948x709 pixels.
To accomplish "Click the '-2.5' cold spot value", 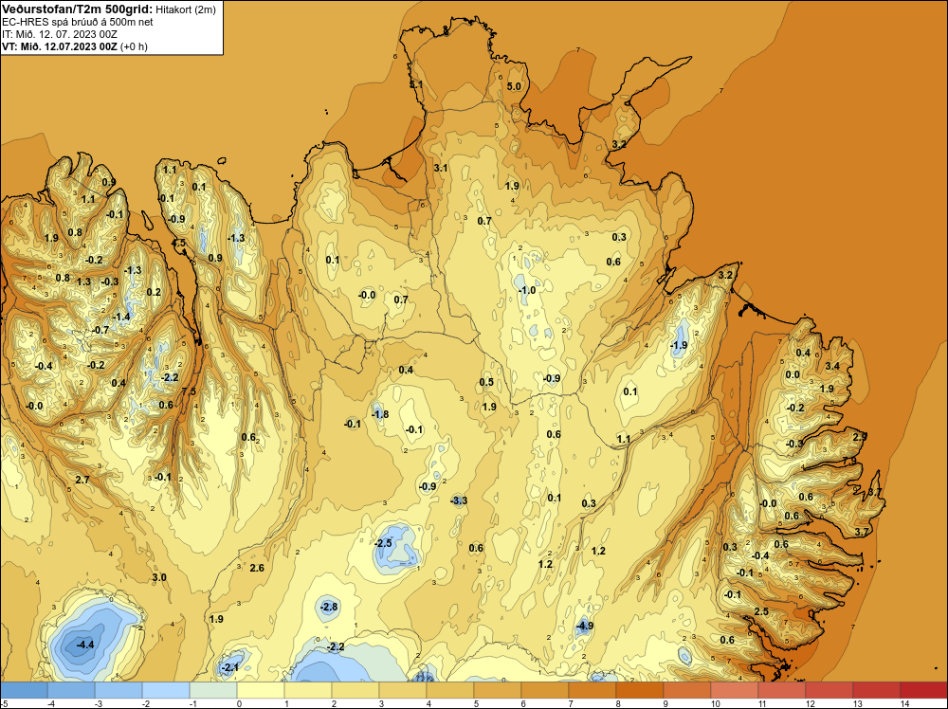I will pos(383,543).
